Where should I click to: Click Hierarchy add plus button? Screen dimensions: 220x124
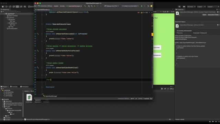tap(2, 12)
